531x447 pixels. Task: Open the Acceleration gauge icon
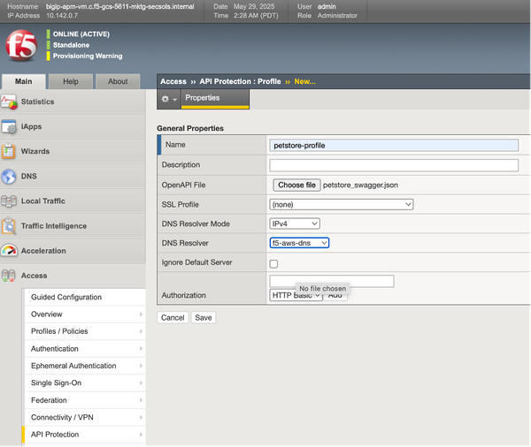9,250
